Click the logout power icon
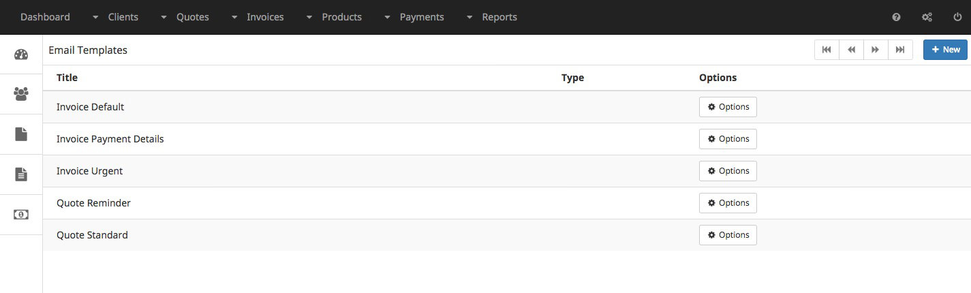Screen dimensions: 971x293 tap(957, 17)
